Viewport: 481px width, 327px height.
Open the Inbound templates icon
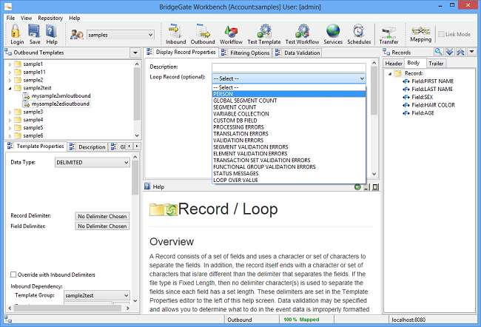[175, 31]
